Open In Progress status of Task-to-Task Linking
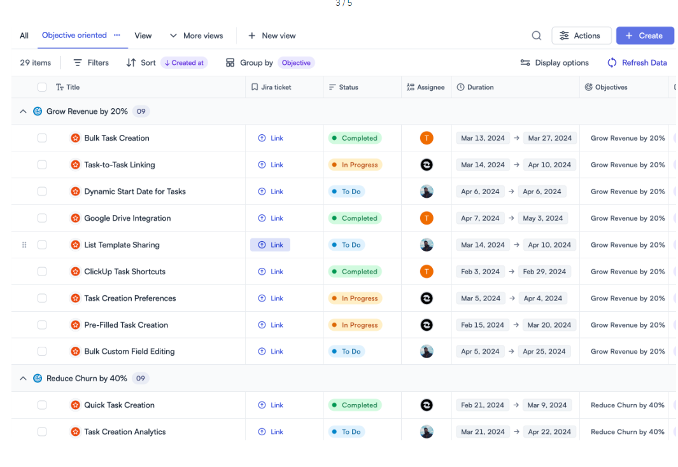 355,165
